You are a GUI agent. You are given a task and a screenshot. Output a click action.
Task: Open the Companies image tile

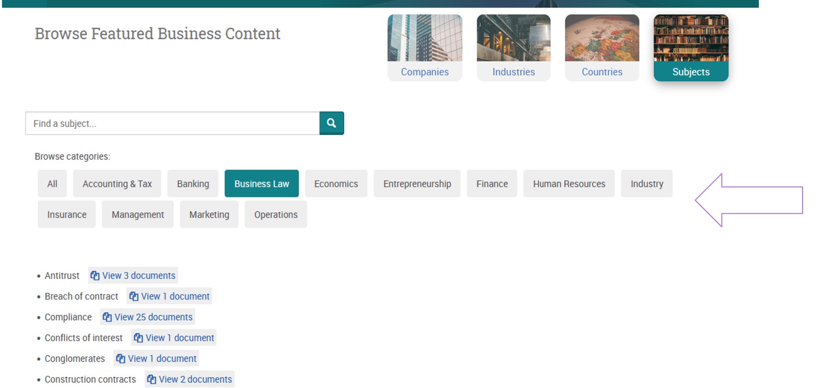coord(425,48)
